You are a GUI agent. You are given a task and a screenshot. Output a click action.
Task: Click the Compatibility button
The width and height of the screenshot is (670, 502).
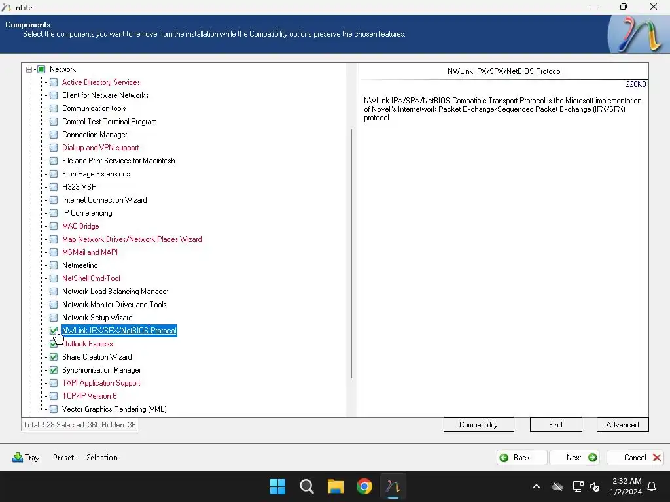(478, 425)
